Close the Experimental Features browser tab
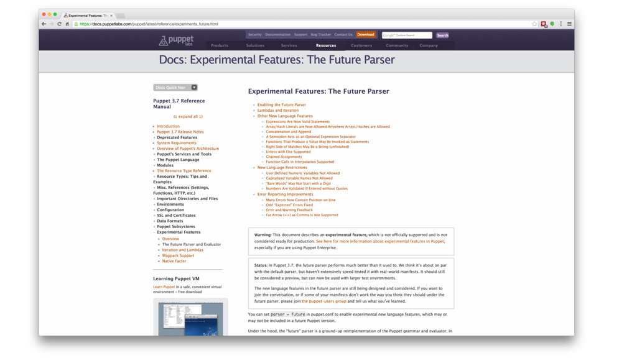637x358 pixels. click(x=112, y=16)
